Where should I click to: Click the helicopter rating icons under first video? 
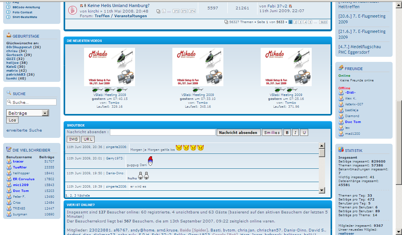click(x=110, y=90)
